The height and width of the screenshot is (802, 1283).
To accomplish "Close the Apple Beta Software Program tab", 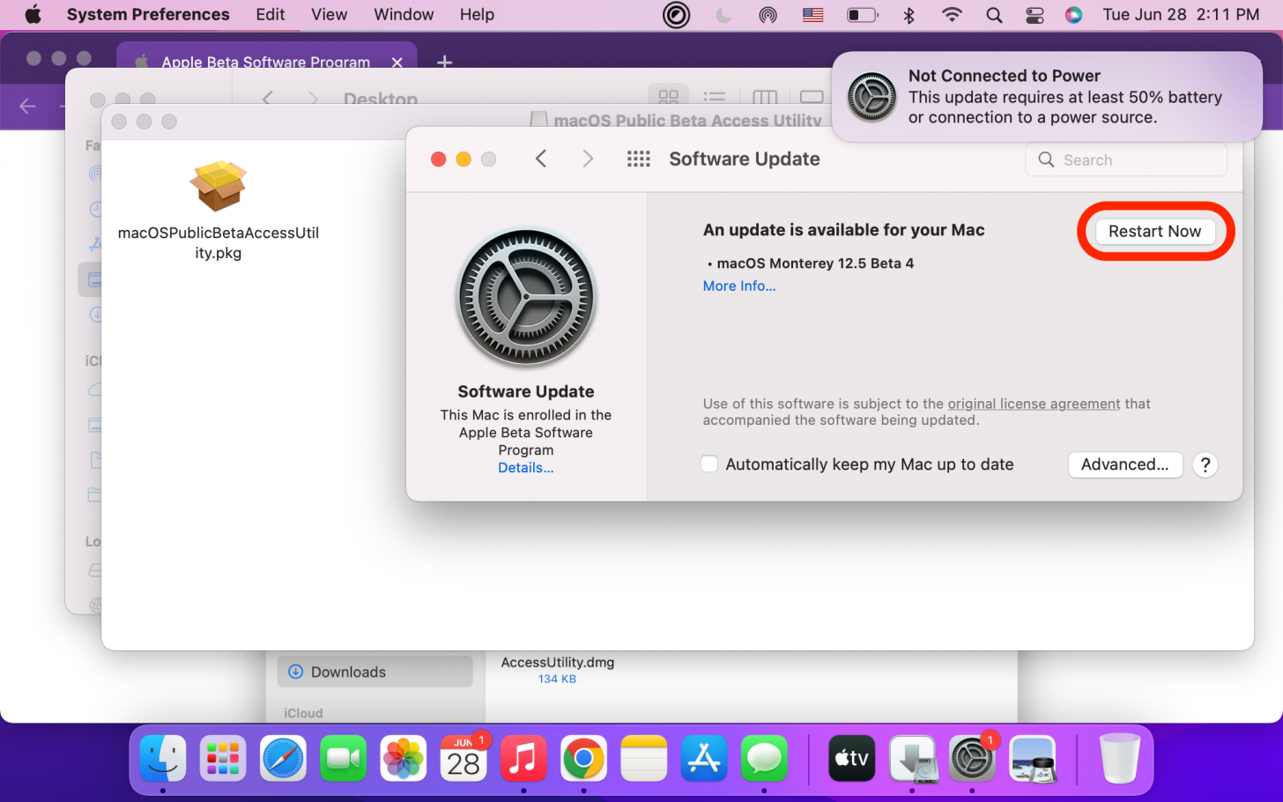I will pyautogui.click(x=397, y=62).
